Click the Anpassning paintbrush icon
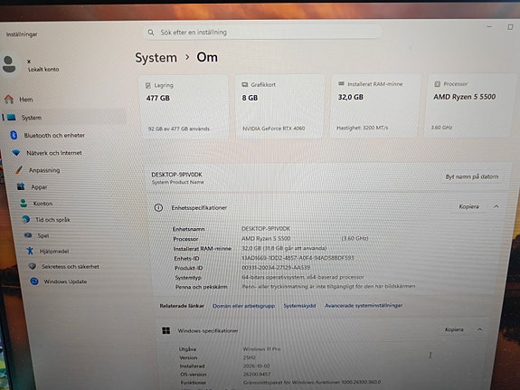Screen dimensions: 520x390 pyautogui.click(x=19, y=170)
